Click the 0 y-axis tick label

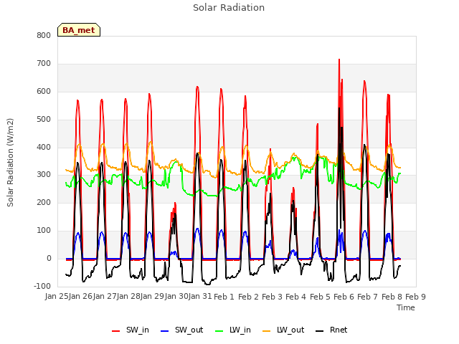(49, 258)
